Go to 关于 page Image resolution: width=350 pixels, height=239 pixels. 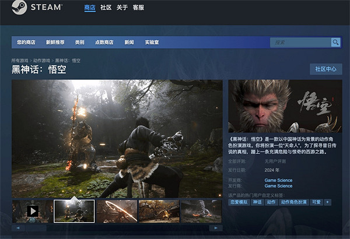pos(122,8)
